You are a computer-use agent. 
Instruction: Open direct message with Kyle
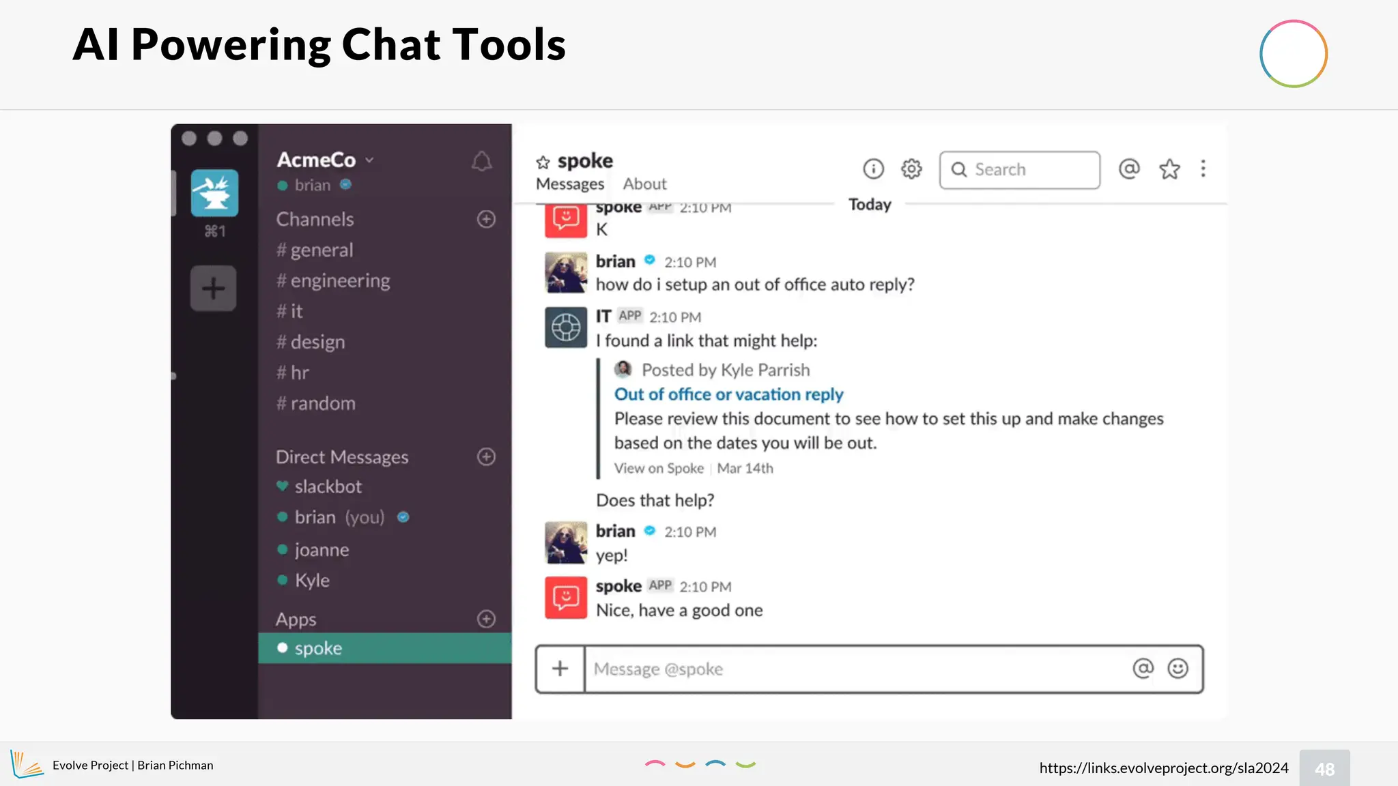pyautogui.click(x=303, y=580)
